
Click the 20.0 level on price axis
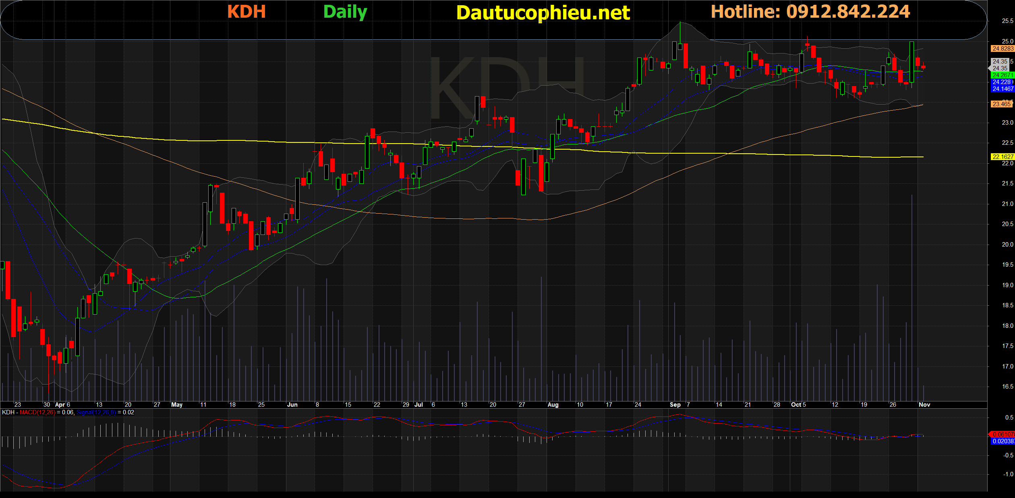click(x=1007, y=245)
